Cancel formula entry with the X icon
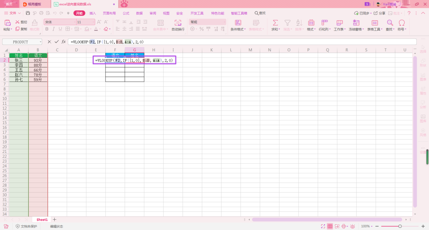 (x=49, y=42)
